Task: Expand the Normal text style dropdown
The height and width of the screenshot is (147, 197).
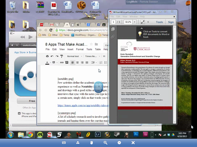Action: pyautogui.click(x=74, y=56)
